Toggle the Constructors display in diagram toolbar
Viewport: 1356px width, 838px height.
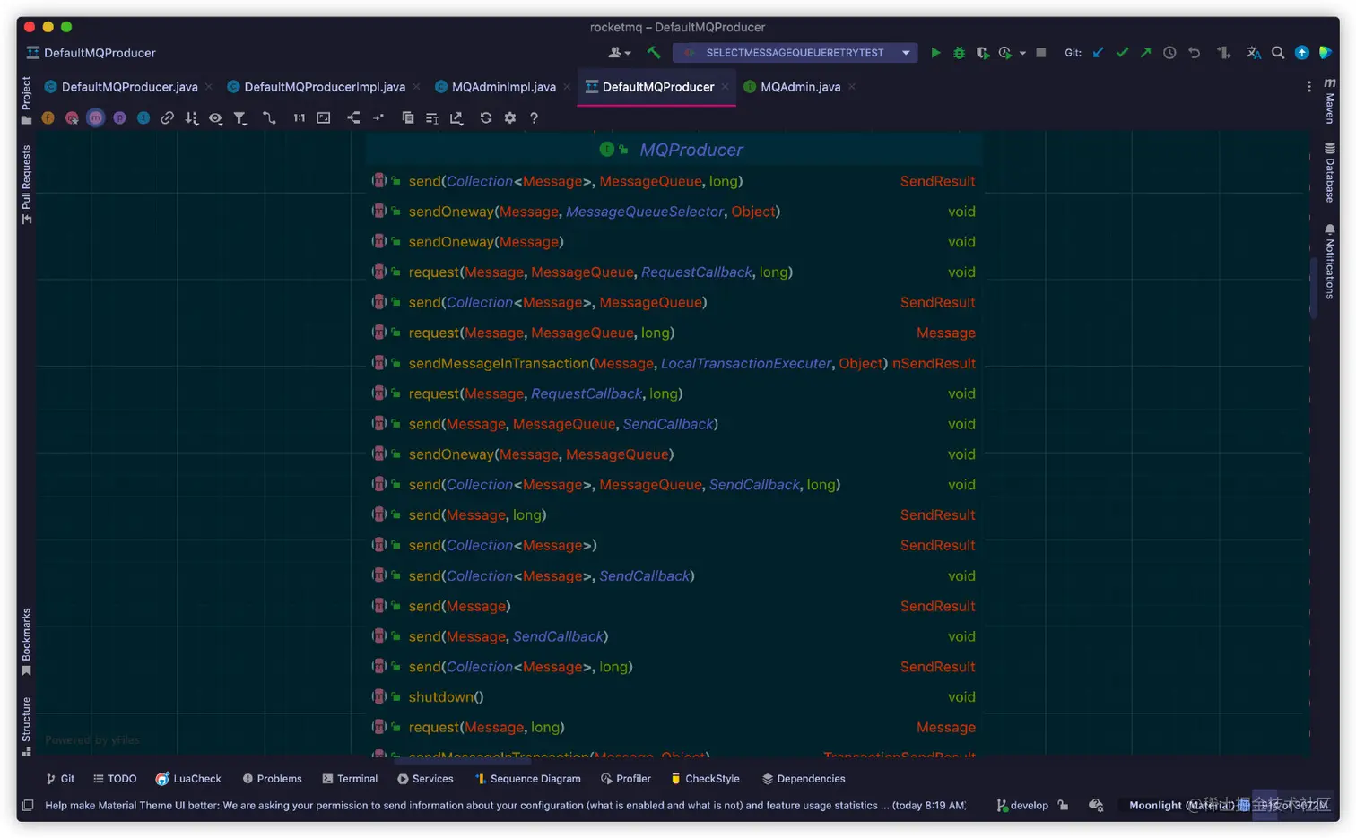pyautogui.click(x=72, y=117)
